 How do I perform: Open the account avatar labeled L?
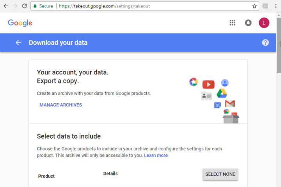(264, 23)
